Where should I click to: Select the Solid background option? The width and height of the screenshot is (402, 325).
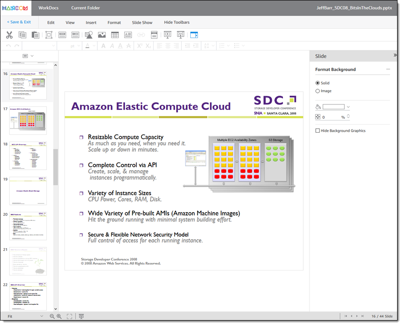tap(318, 83)
